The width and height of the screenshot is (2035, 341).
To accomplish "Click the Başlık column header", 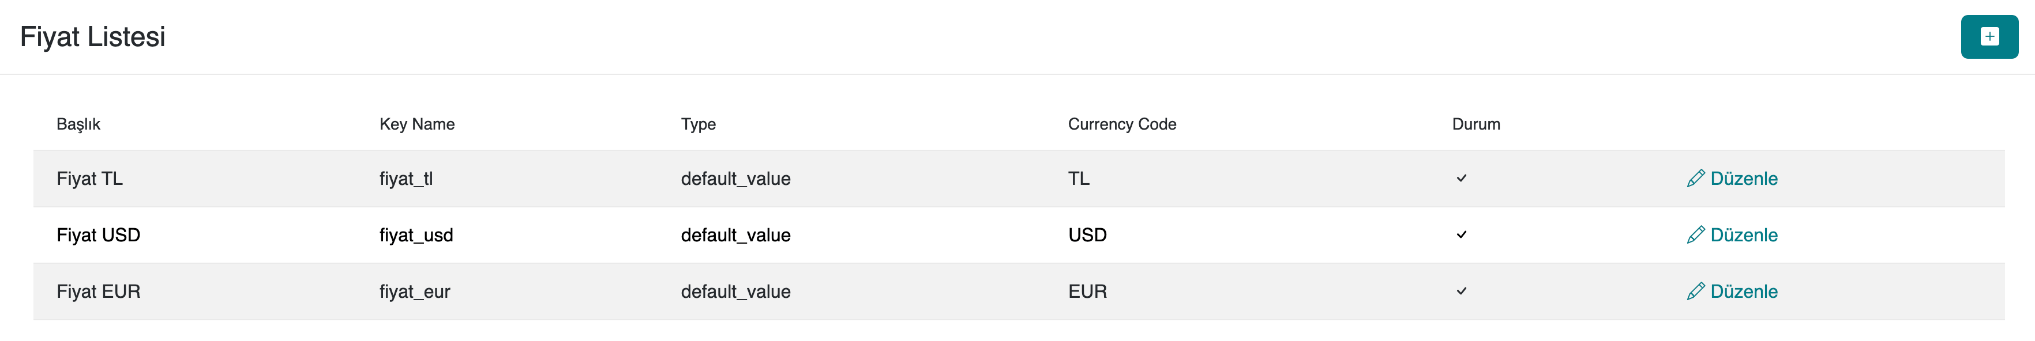I will pyautogui.click(x=78, y=124).
